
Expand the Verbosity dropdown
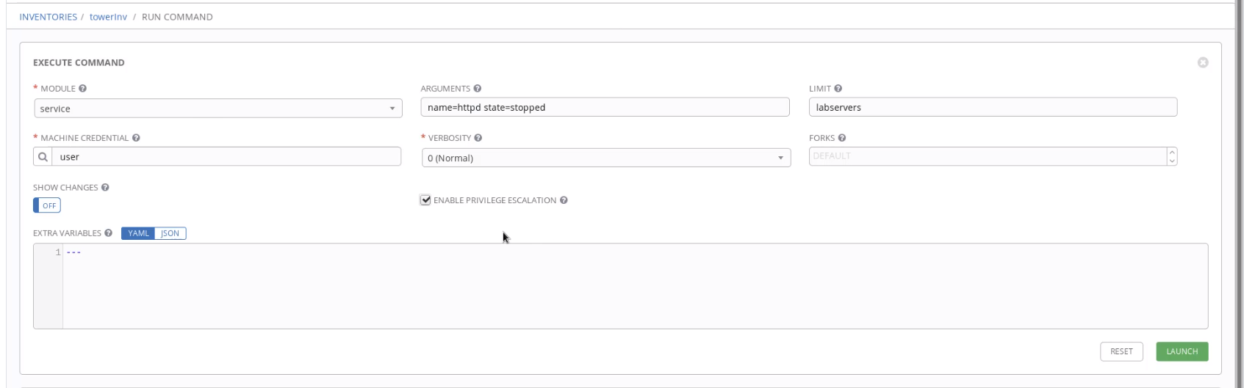click(605, 158)
